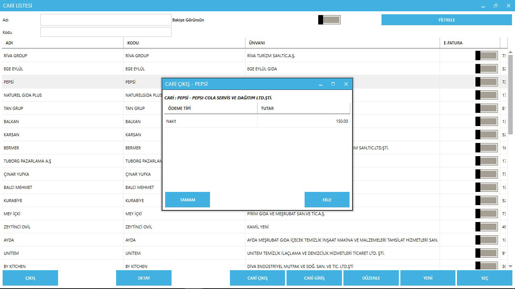The width and height of the screenshot is (515, 289).
Task: Select the NATUREL GIDA PLUS name cell
Action: coord(63,95)
